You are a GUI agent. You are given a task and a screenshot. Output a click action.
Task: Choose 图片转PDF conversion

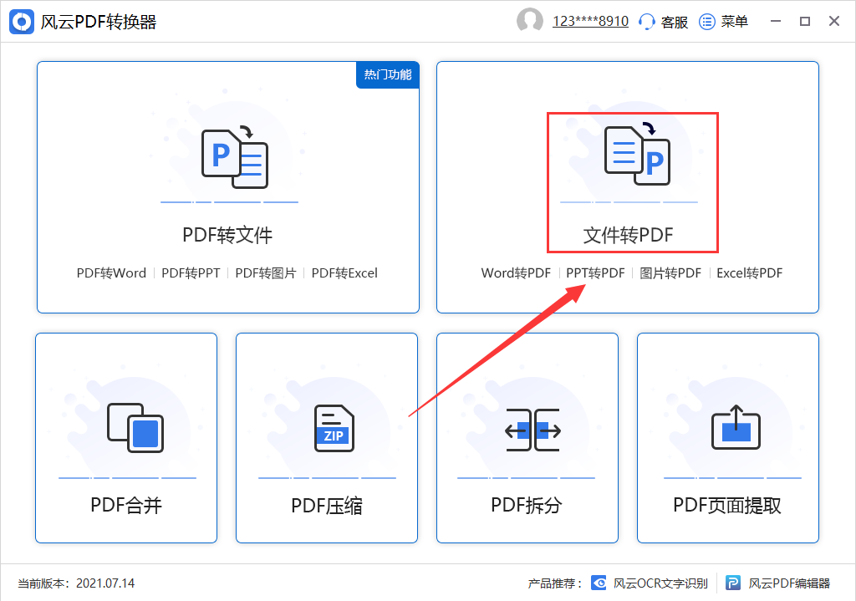point(670,273)
